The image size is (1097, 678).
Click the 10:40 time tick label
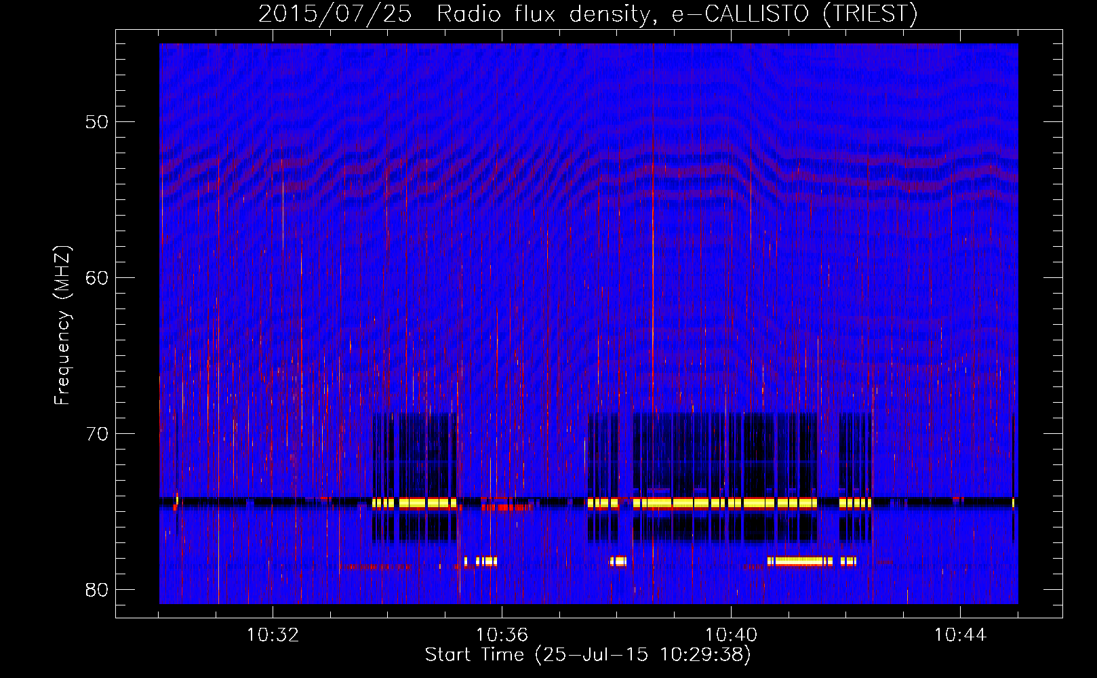click(x=731, y=635)
